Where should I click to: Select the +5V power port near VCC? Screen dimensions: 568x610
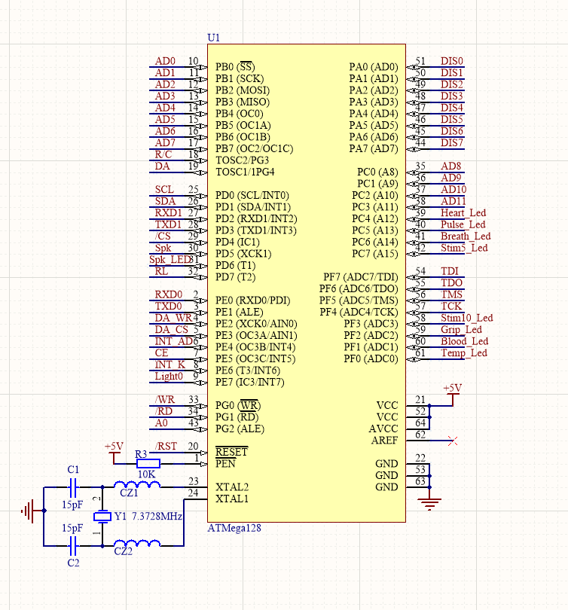point(453,394)
